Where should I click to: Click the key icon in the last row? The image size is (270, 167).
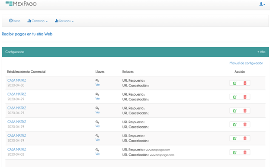[x=97, y=150]
